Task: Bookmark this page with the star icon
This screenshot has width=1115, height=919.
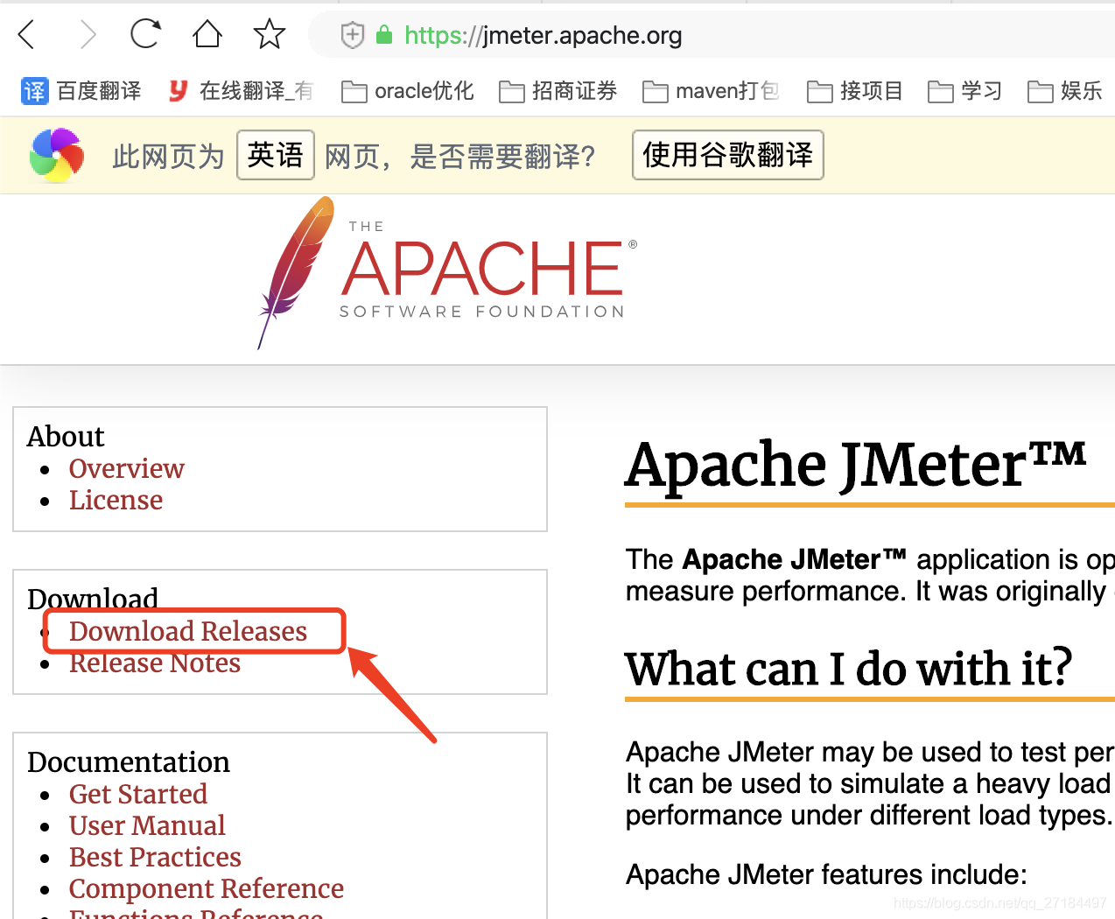Action: [x=270, y=34]
